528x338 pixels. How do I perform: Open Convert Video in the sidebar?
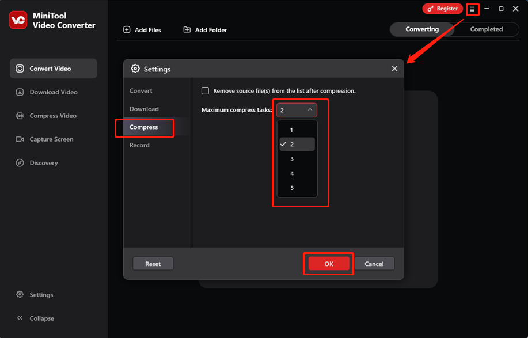53,69
